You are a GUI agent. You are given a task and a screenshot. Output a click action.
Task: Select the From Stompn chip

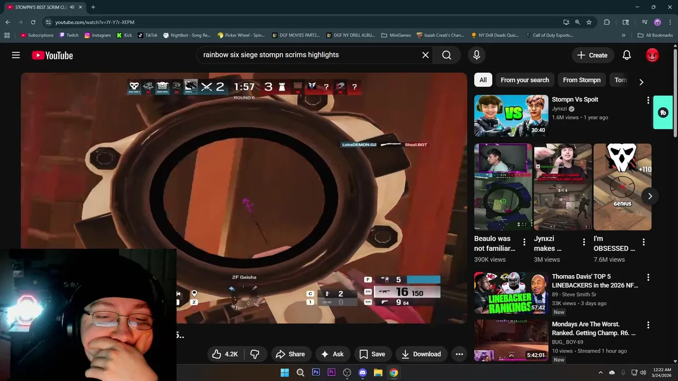[x=582, y=80]
